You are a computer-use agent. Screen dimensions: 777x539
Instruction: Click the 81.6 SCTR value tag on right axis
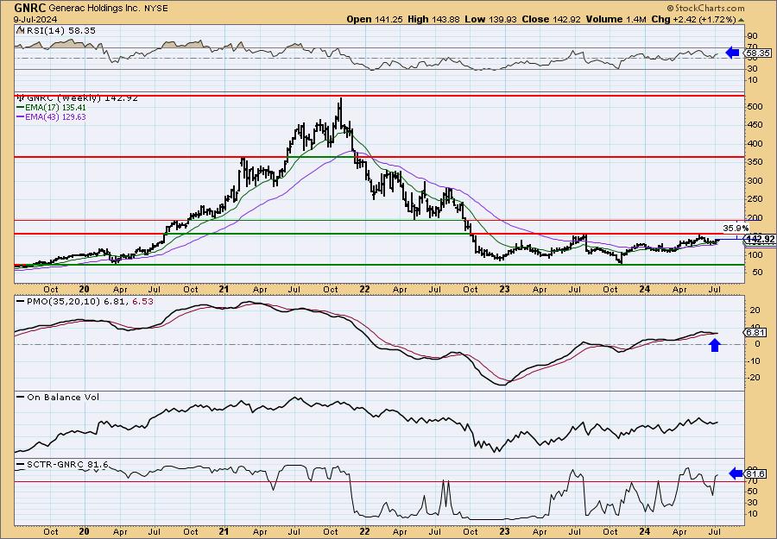point(756,474)
